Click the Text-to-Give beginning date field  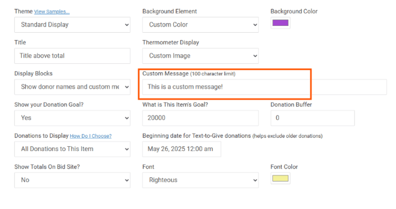(x=181, y=149)
